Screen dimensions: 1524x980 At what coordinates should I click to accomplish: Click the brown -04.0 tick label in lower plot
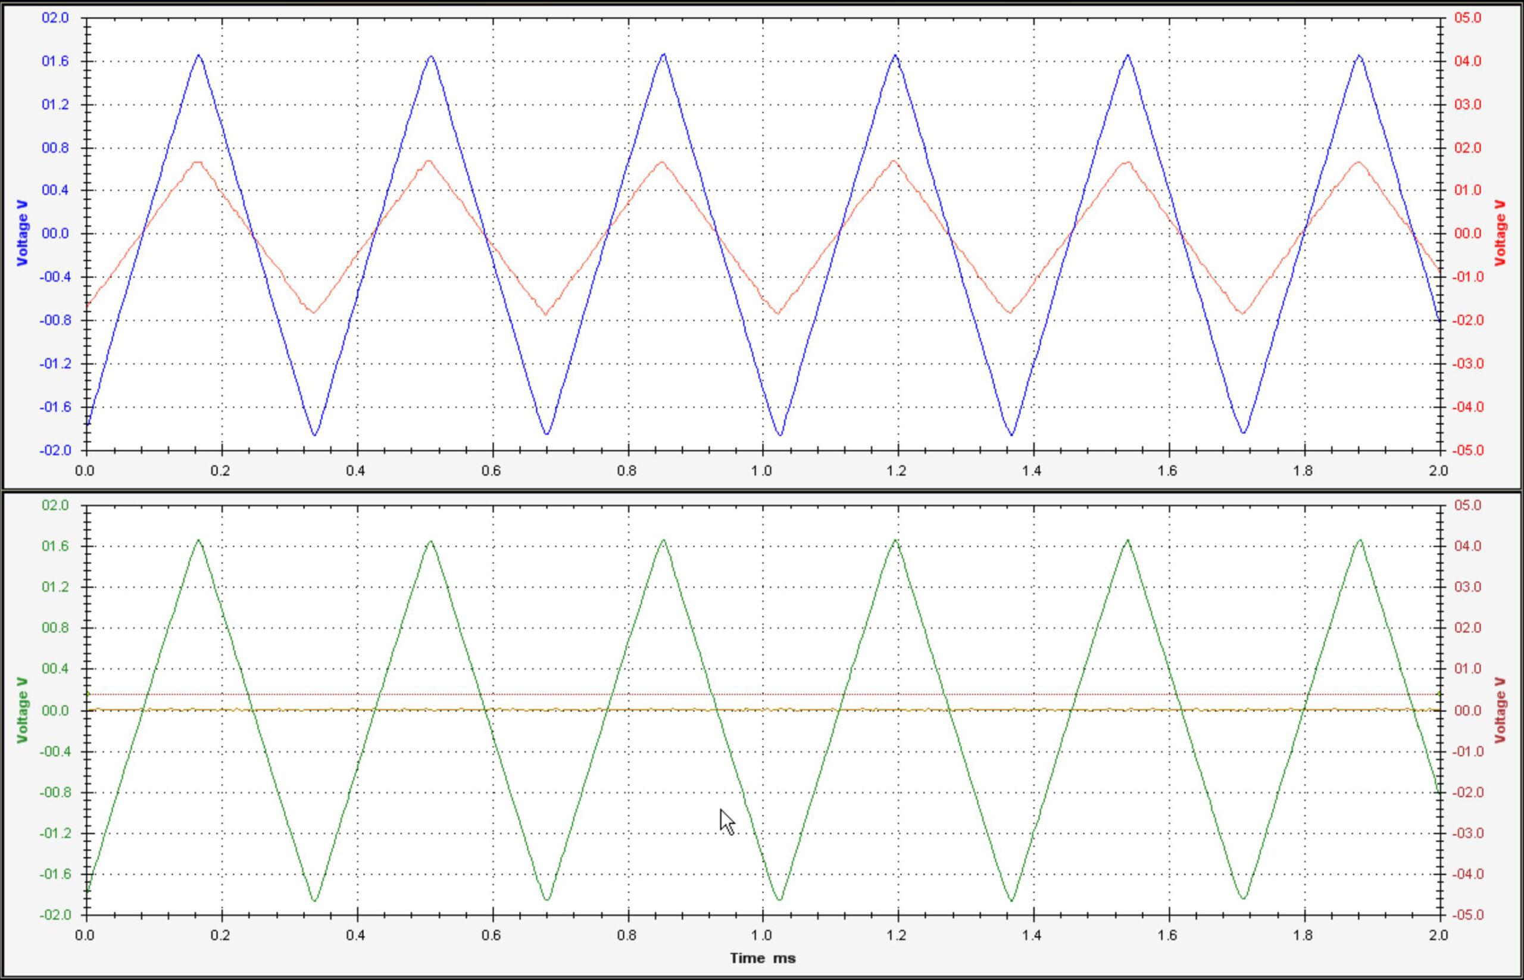click(1469, 874)
